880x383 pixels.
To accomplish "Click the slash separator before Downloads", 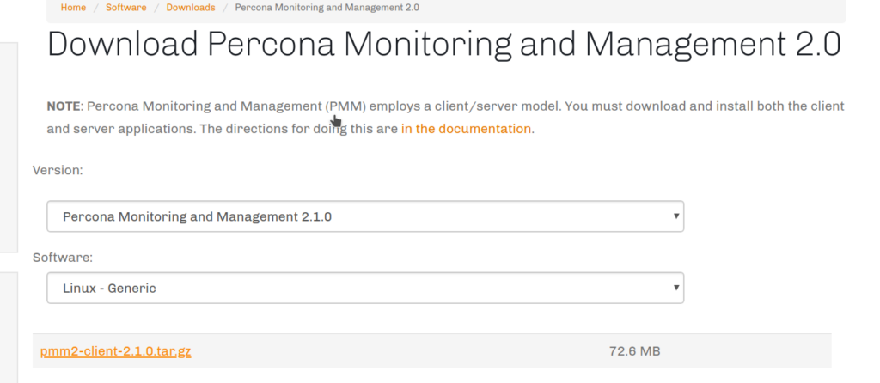I will [156, 8].
